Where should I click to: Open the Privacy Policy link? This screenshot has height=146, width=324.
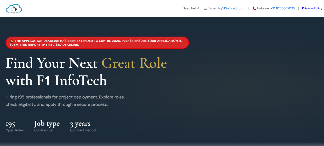point(312,8)
